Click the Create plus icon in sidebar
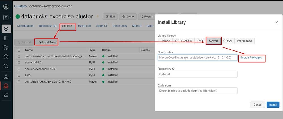 (x=6, y=29)
